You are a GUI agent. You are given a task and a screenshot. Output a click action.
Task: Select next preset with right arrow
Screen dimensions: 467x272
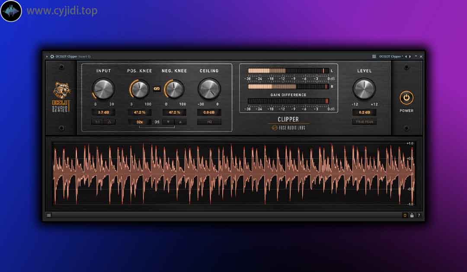point(410,56)
